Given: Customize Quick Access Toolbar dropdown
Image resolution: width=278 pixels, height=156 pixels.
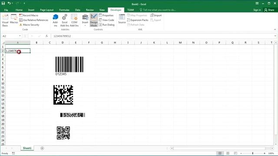Looking at the screenshot, I should coord(24,3).
